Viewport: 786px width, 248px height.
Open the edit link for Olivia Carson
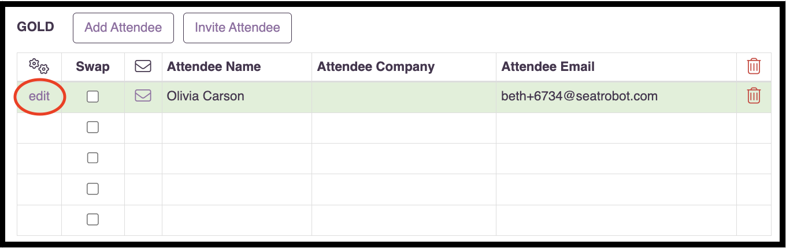point(39,96)
